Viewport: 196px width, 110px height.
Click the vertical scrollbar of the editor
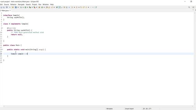[195, 58]
